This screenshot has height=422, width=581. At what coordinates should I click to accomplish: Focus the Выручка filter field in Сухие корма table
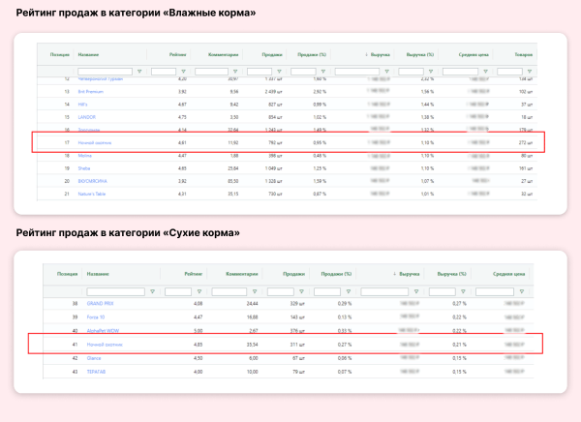click(384, 292)
